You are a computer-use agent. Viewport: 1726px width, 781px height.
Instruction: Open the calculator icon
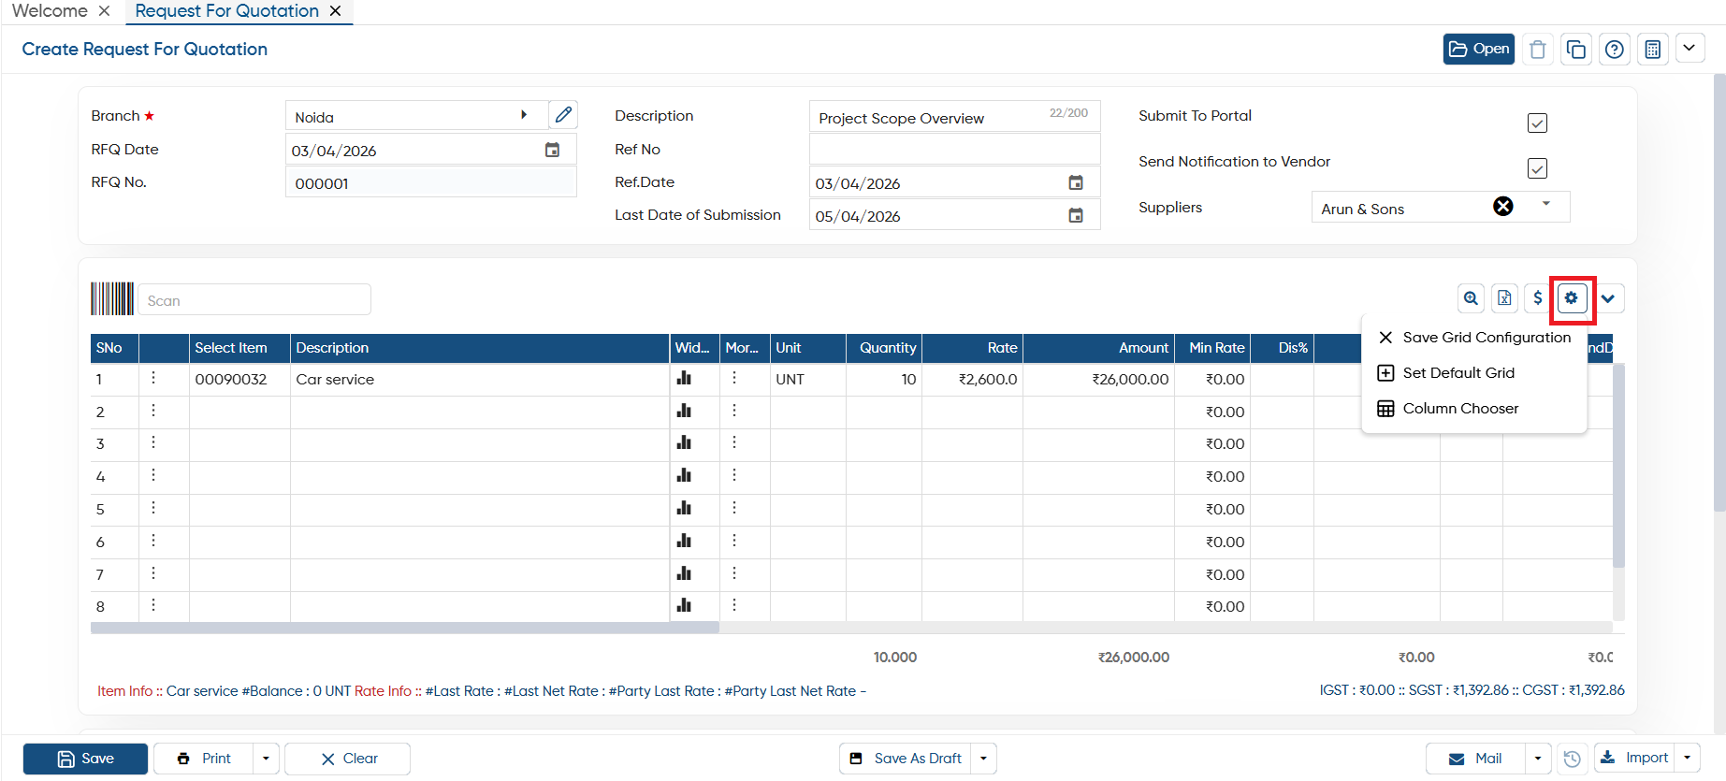[1653, 50]
